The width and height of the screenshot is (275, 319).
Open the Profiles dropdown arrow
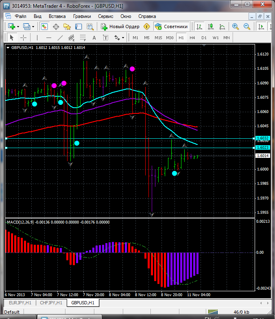tap(33, 27)
